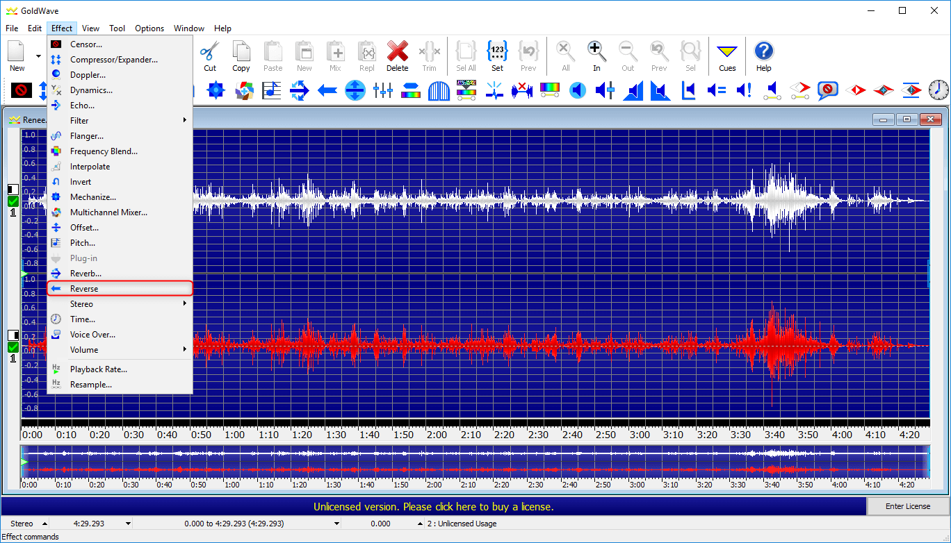The image size is (951, 543).
Task: Click the Copy toolbar icon
Action: coord(241,51)
